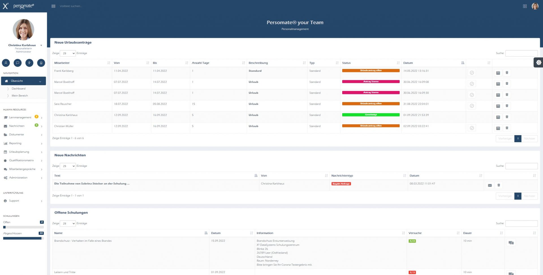The height and width of the screenshot is (275, 543).
Task: Approve Christian Müller's request with checkmark circle
Action: (472, 128)
